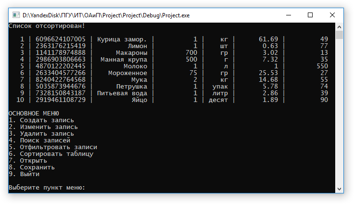Click quantity 500 in Манная крупа row

coord(191,59)
